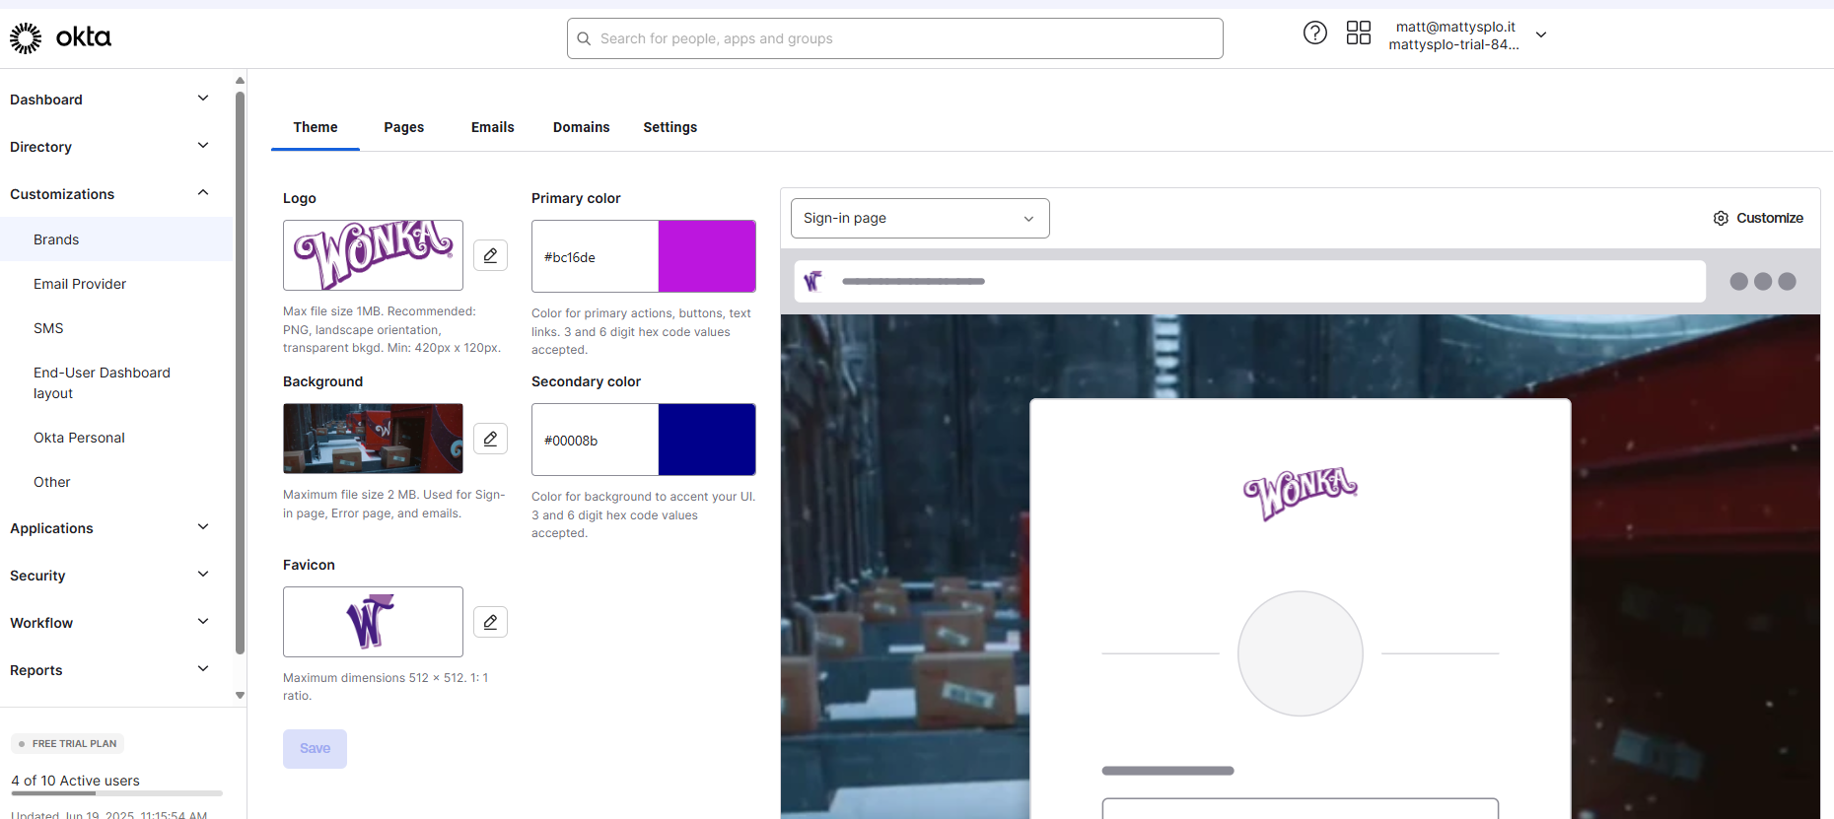The image size is (1834, 819).
Task: Click the secondary color dark blue swatch
Action: (x=707, y=440)
